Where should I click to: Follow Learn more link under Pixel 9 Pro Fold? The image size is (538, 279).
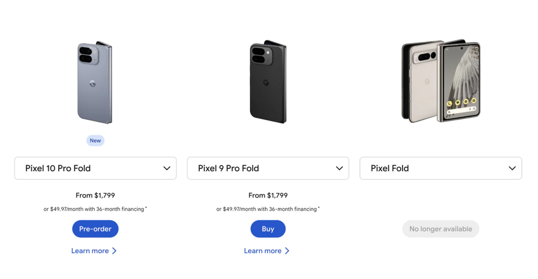point(263,251)
